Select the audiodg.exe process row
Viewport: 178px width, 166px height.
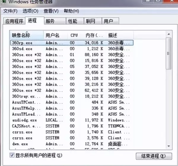72,120
